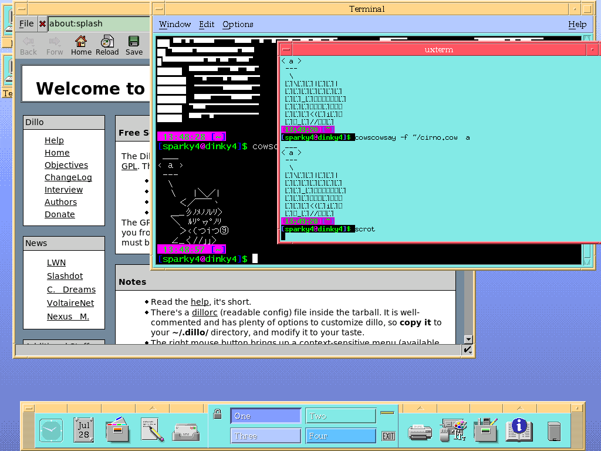Expand the subpanel arrow above the printer icon
Viewport: 601px width, 451px height.
(x=420, y=408)
